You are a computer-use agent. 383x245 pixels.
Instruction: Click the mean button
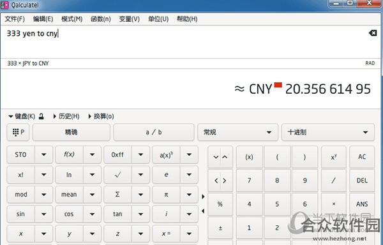coord(69,195)
